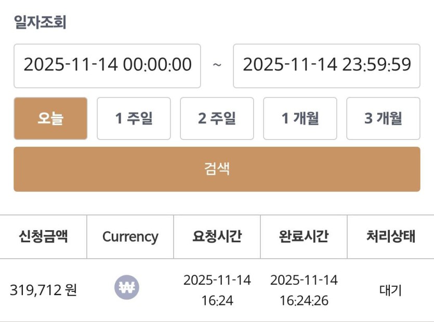Viewport: 434px width, 322px height.
Task: Click the 319,712 원 amount cell
Action: click(43, 290)
